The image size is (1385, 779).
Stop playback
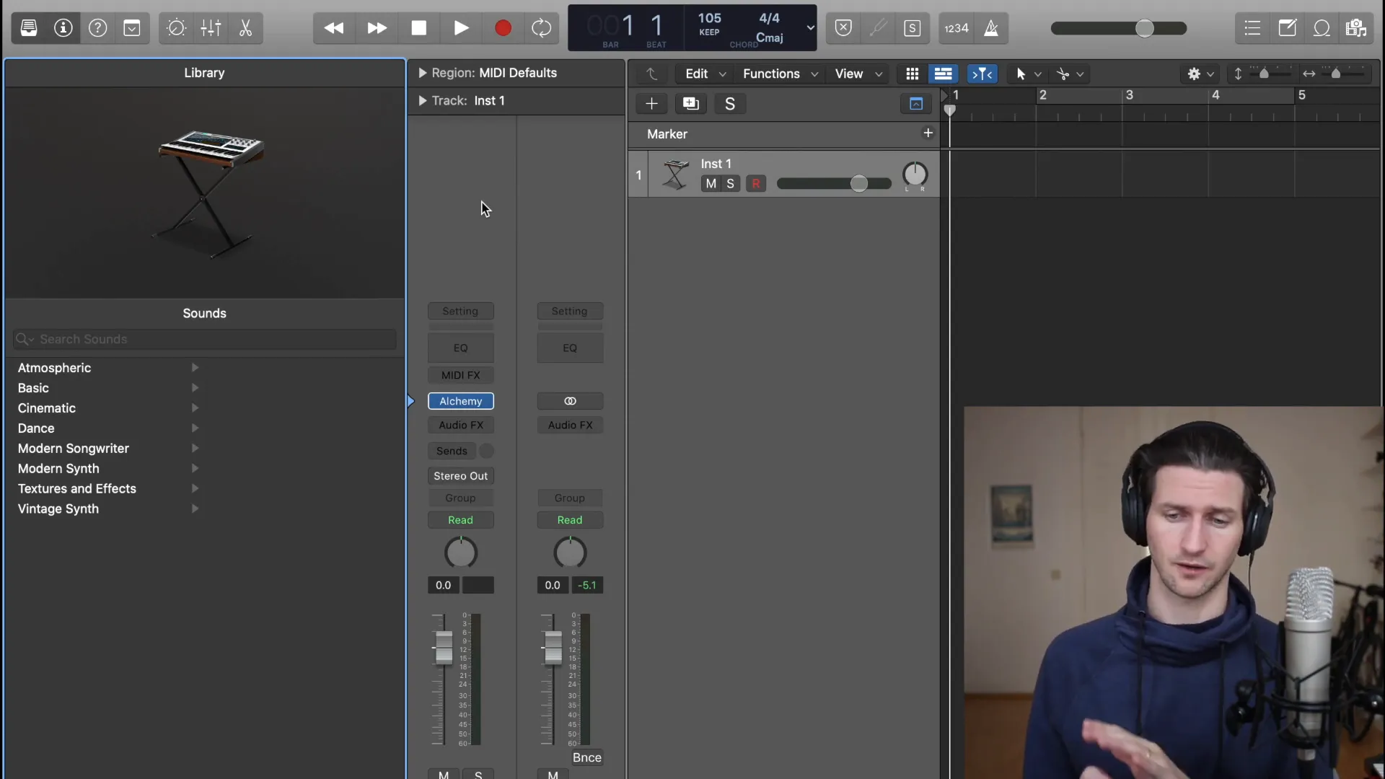[418, 28]
